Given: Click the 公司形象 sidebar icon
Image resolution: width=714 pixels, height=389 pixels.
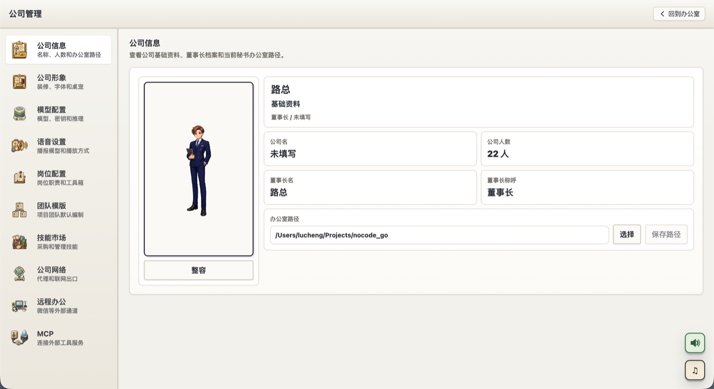Looking at the screenshot, I should click(x=19, y=82).
